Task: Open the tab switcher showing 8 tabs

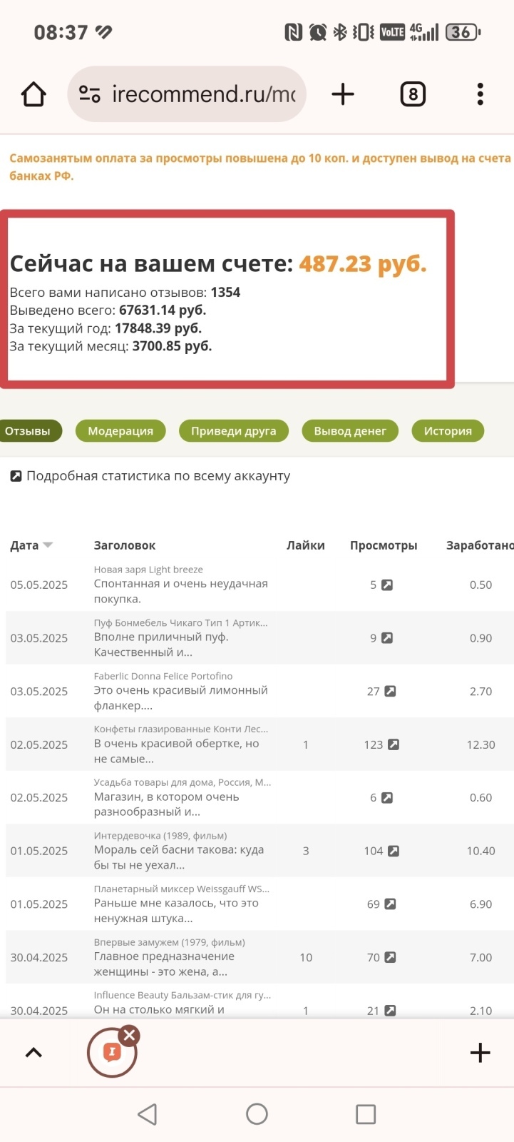Action: [413, 94]
